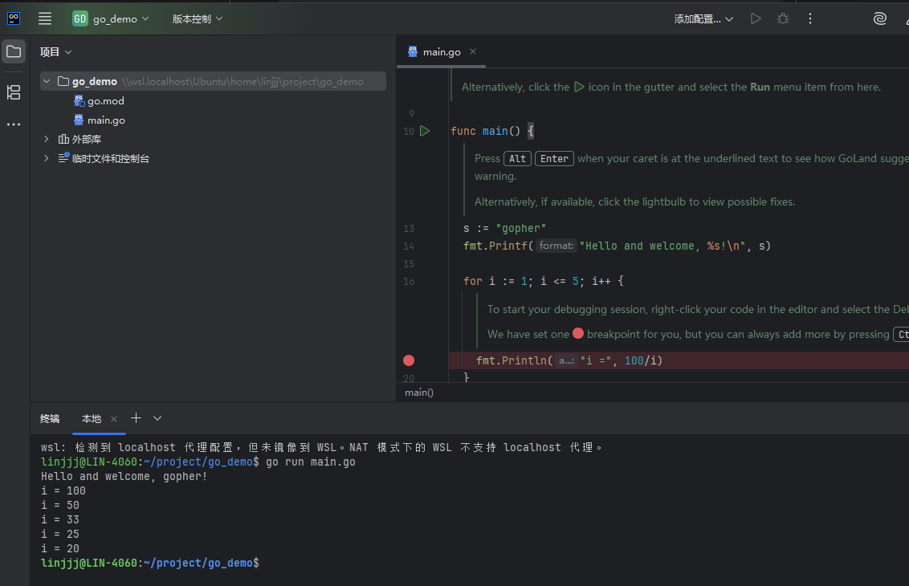Switch to the 本地 terminal tab
This screenshot has width=909, height=586.
92,418
